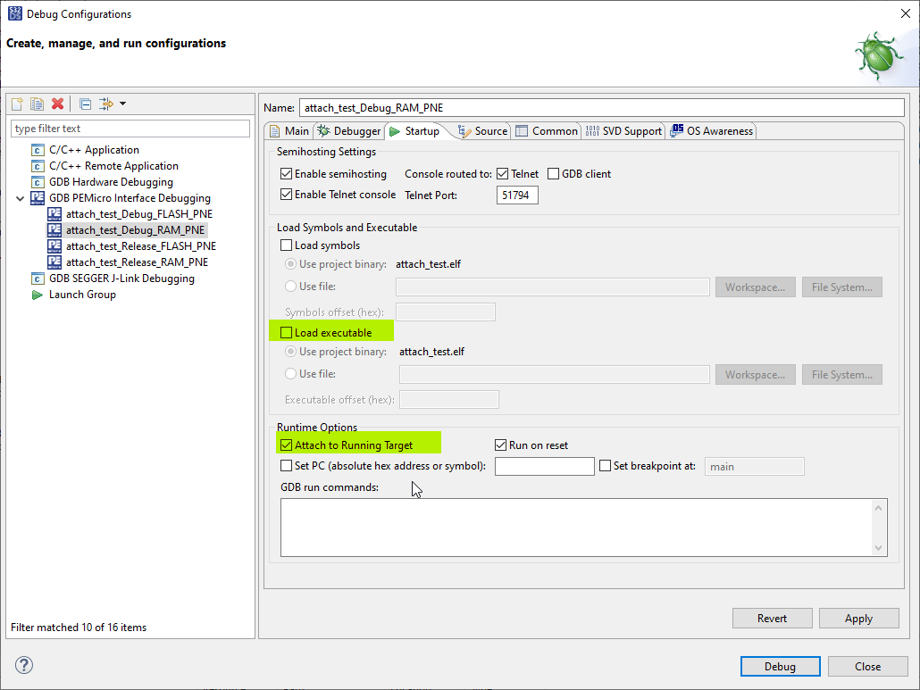
Task: Click the Collapse All toolbar icon
Action: tap(85, 104)
